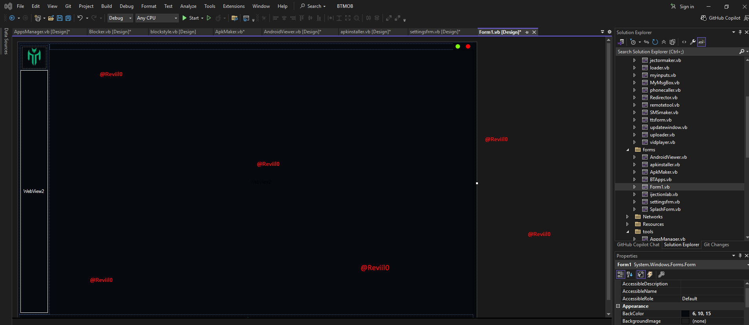Select AndroidViewer.vb in Solution Explorer
749x325 pixels.
click(668, 157)
